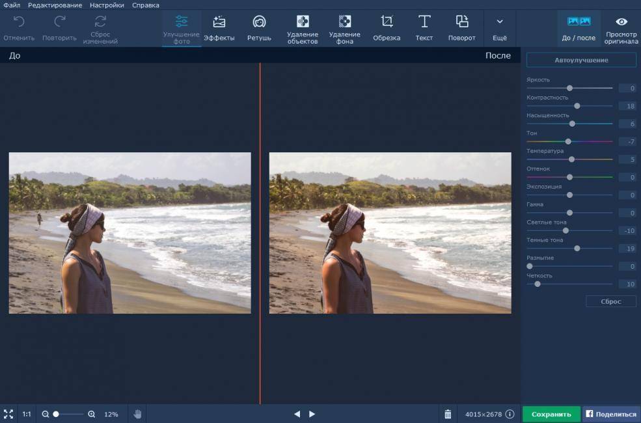Select the Текст text tool
Screen dimensions: 641x423
pos(424,29)
